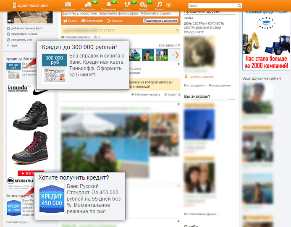Dismiss the yellow status notice
The image size is (291, 227).
coord(177,30)
